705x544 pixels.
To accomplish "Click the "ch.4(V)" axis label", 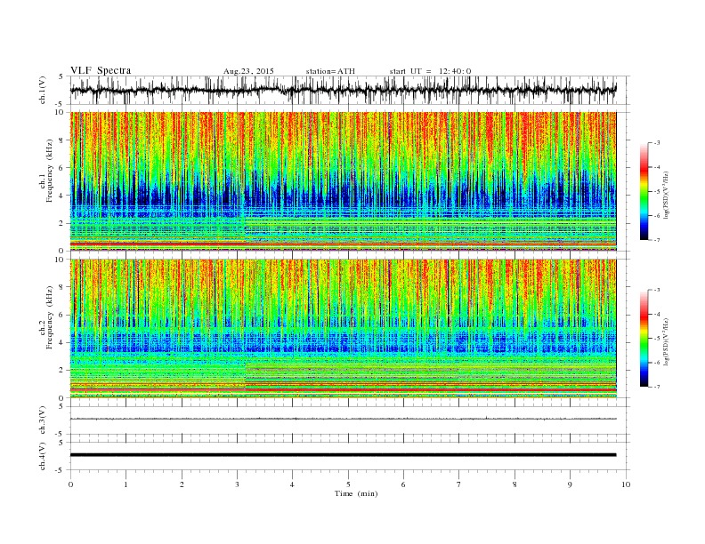I will [43, 456].
